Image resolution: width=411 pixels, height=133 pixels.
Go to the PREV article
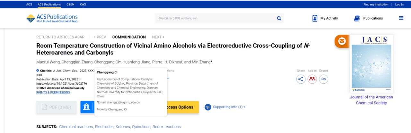(x=100, y=37)
